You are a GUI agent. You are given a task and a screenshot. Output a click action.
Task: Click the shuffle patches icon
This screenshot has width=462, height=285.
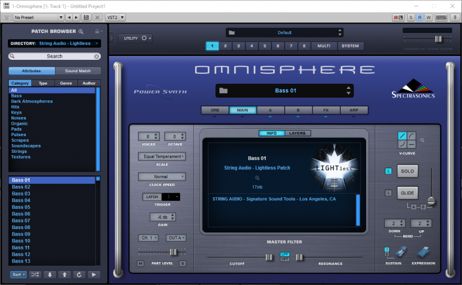coord(35,275)
